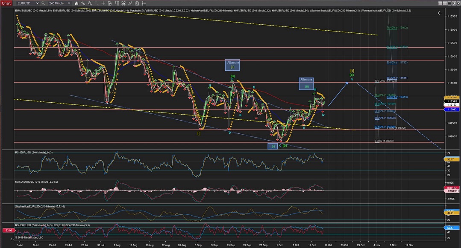Click the white 1.10193 price marker

[452, 105]
